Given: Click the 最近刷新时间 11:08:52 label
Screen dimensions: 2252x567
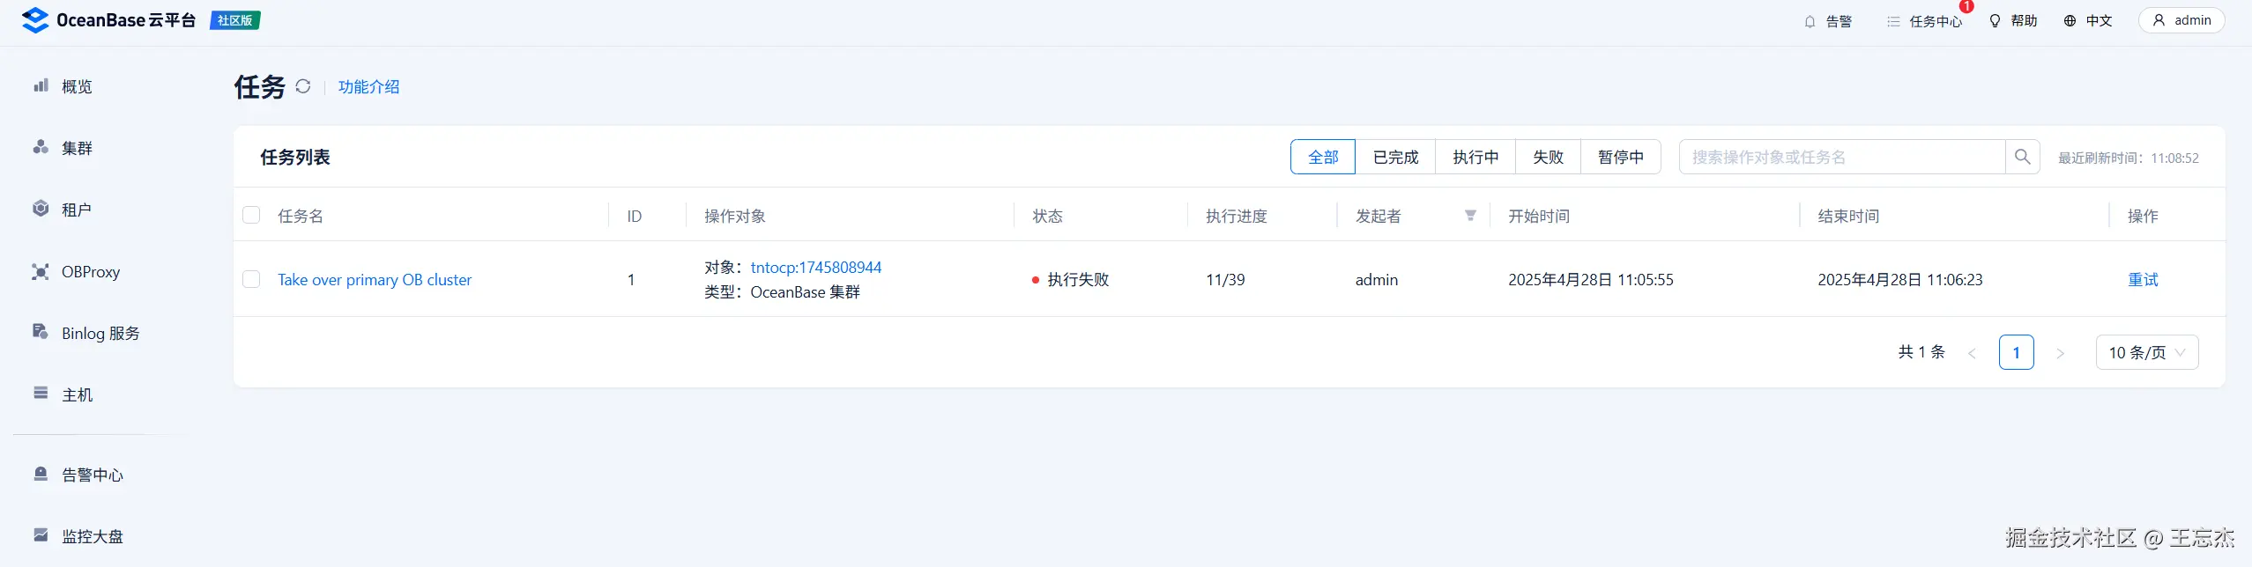Looking at the screenshot, I should point(2128,158).
